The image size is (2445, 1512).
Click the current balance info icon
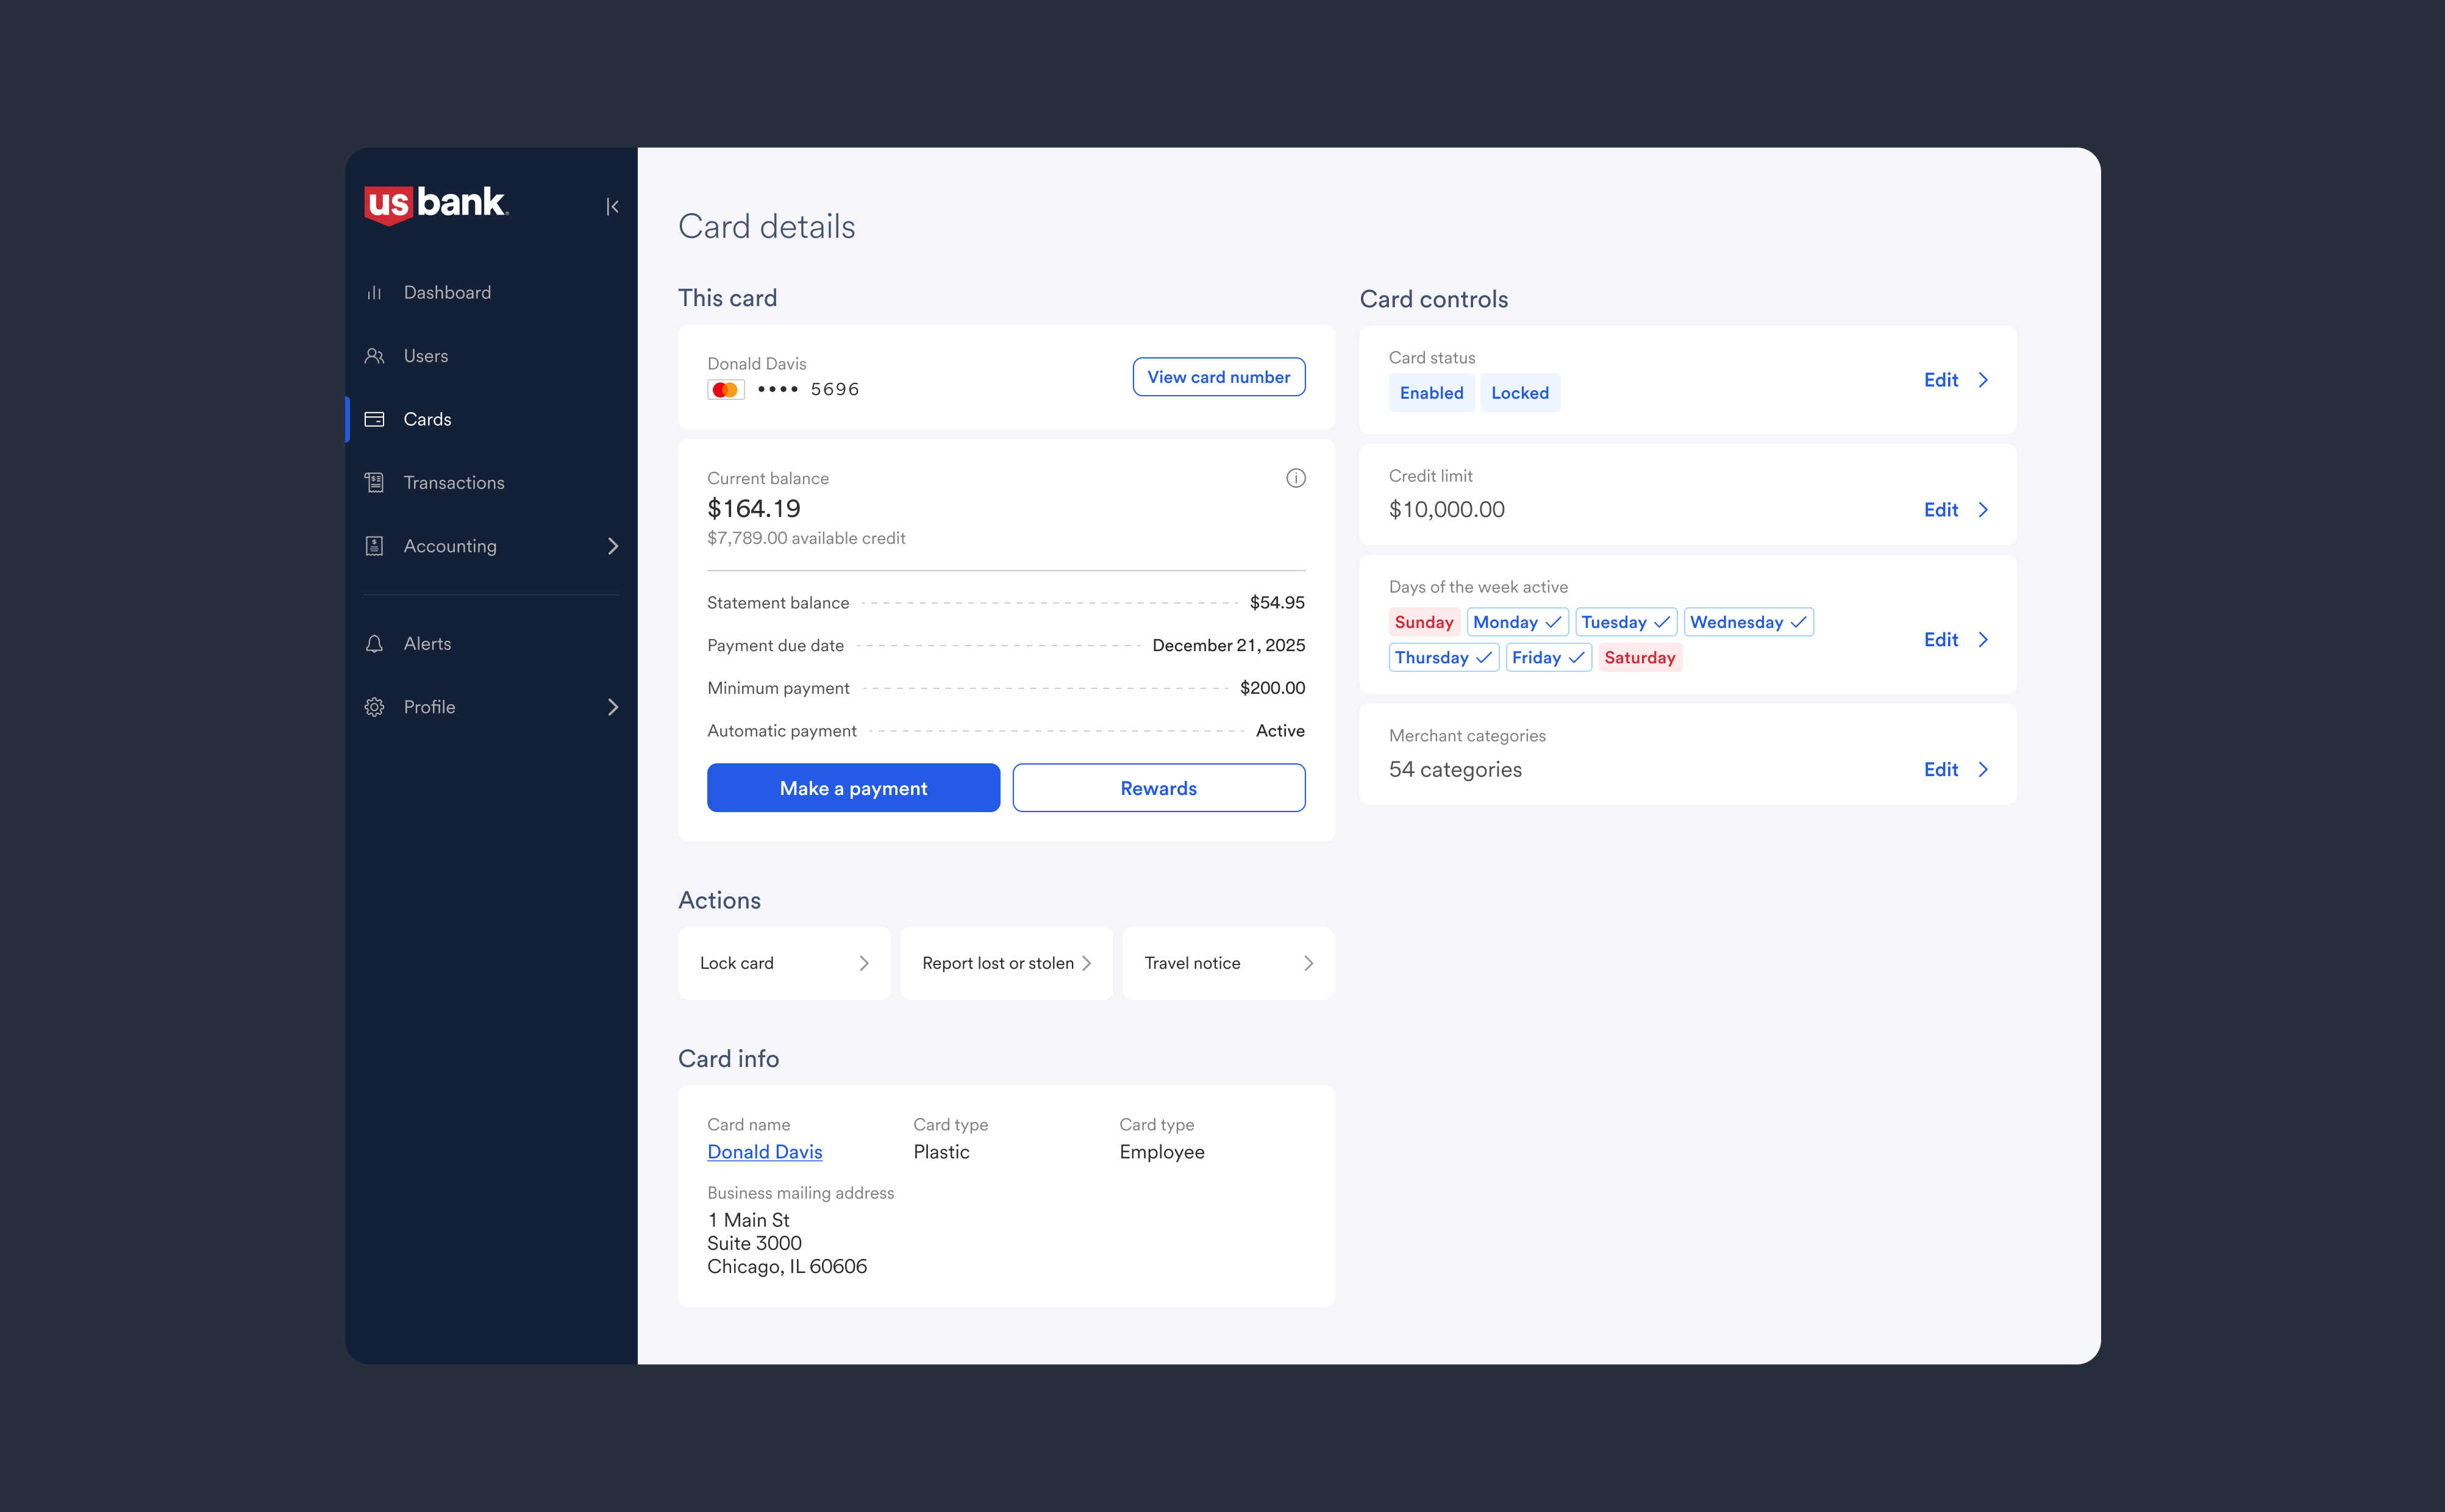pyautogui.click(x=1295, y=478)
